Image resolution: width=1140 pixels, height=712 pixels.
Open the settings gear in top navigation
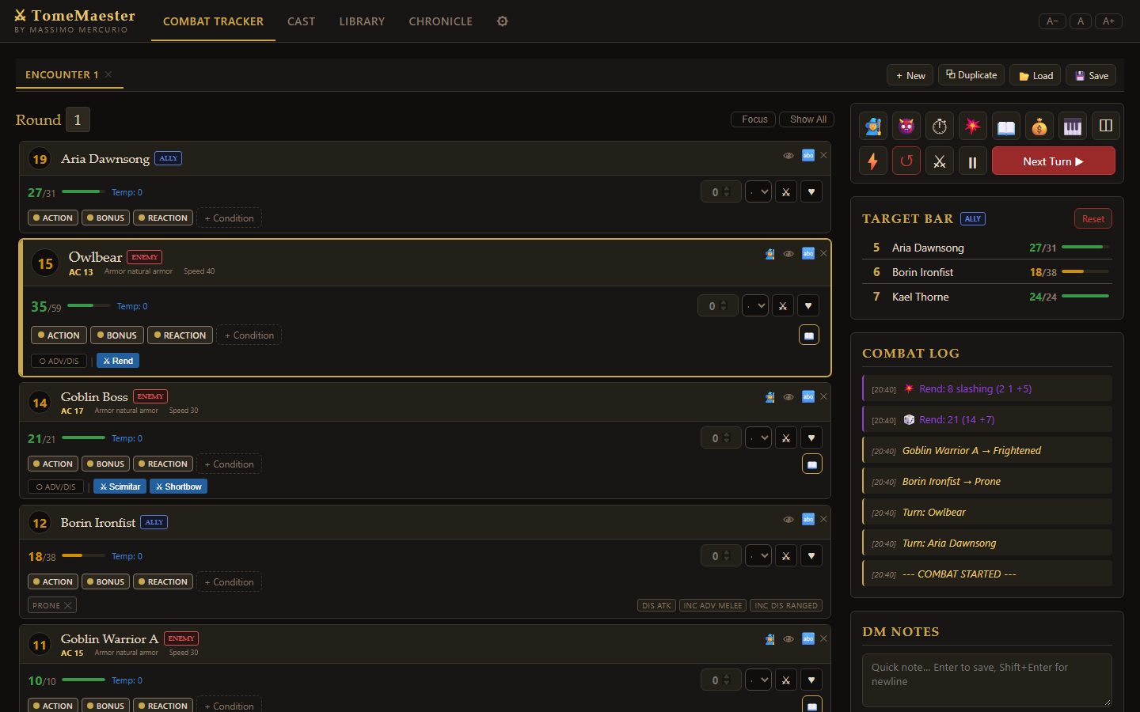[x=502, y=21]
